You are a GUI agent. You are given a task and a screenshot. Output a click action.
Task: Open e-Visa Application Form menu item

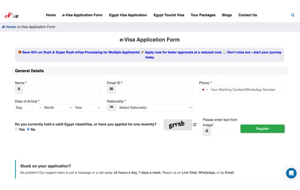click(x=82, y=15)
